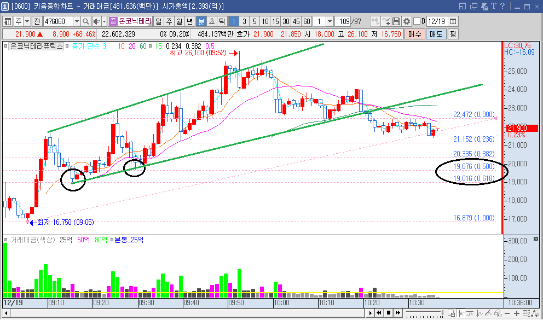Switch to 일 daily chart tab
The image size is (543, 320).
click(158, 21)
